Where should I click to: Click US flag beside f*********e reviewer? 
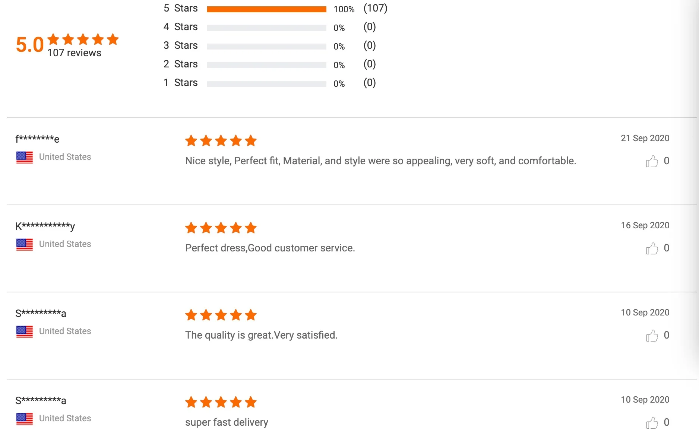click(25, 157)
